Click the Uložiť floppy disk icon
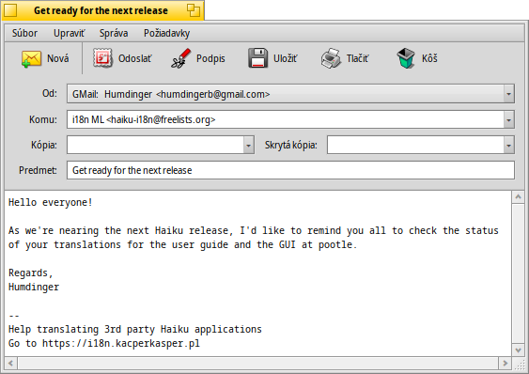Screen dimensions: 529x374 pos(258,58)
